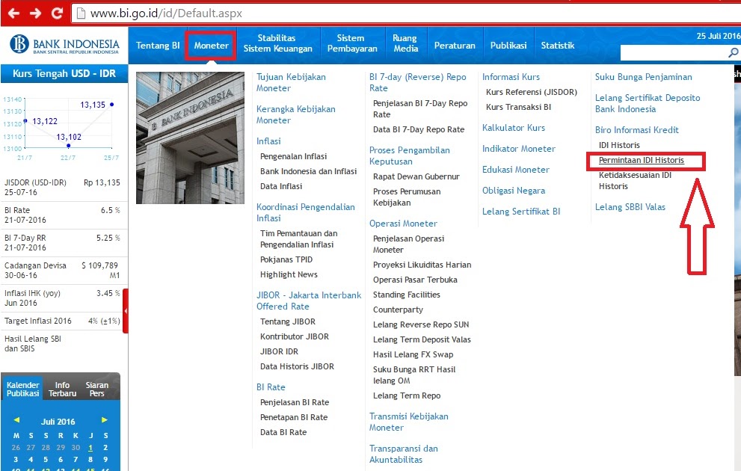The height and width of the screenshot is (471, 741).
Task: Click the search magnifier icon
Action: 733,52
